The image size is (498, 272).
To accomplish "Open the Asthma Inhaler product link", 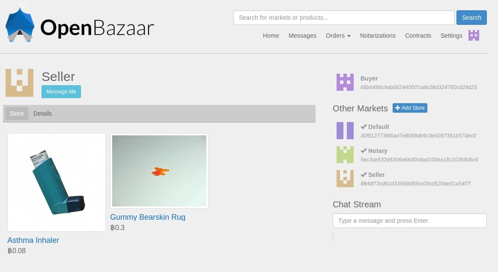I will click(x=33, y=240).
